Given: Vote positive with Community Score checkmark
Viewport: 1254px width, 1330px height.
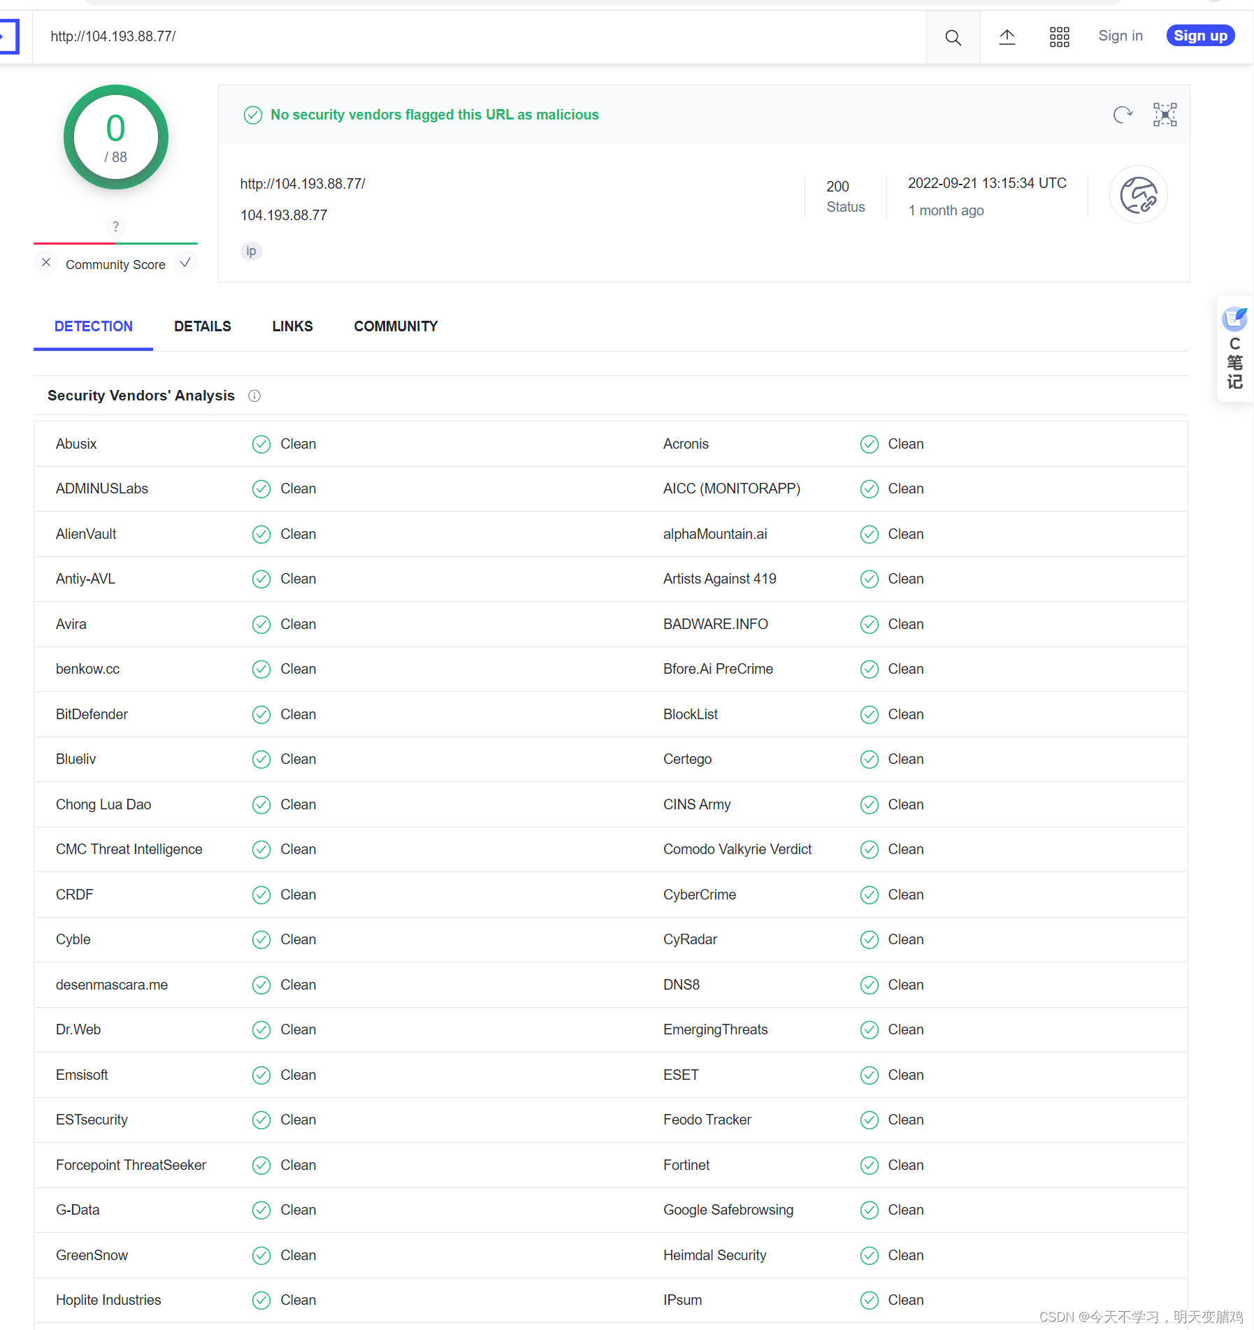Looking at the screenshot, I should [x=185, y=263].
